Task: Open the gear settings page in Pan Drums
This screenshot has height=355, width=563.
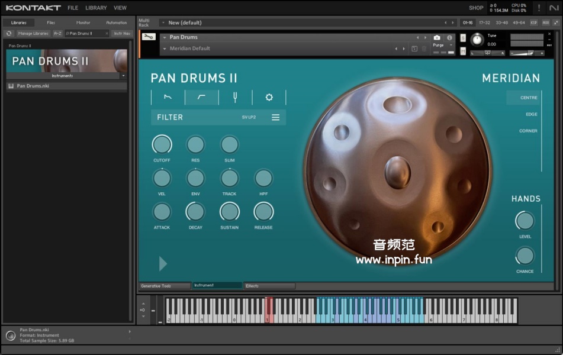Action: click(x=269, y=97)
